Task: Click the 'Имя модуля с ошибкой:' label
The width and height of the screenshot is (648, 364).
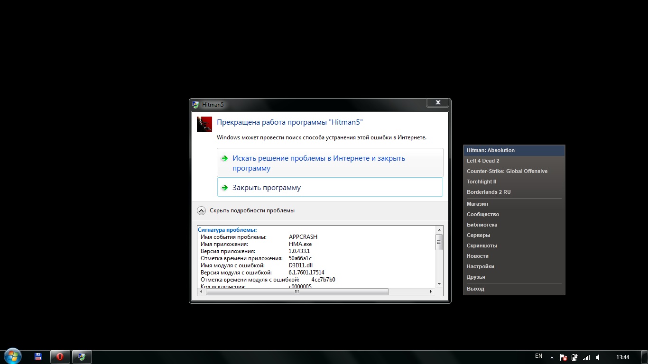Action: 232,265
